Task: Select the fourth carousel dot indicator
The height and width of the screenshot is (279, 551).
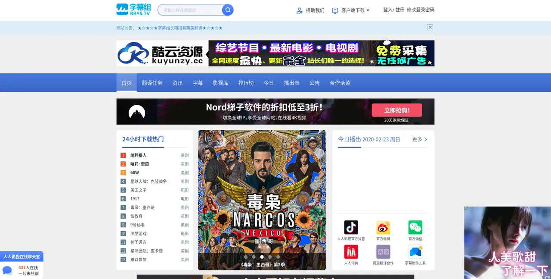Action: pyautogui.click(x=270, y=257)
